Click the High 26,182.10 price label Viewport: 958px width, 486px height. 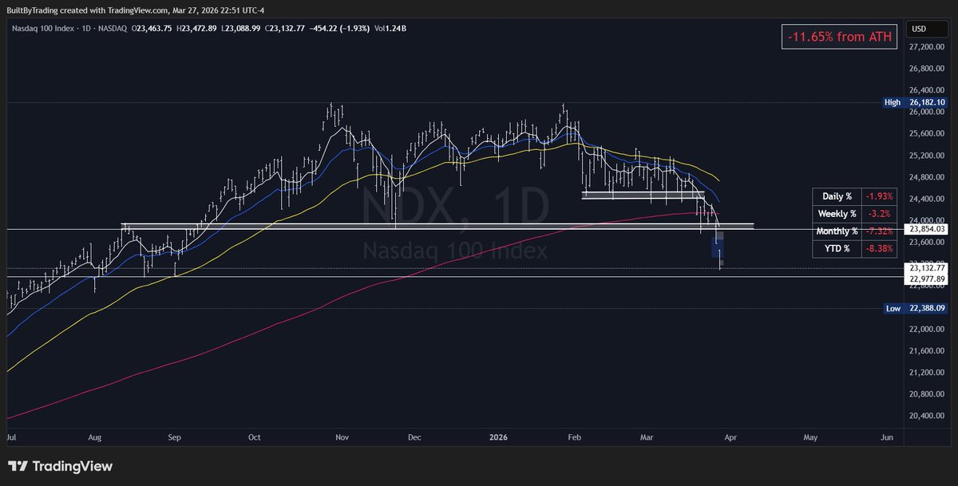(916, 102)
